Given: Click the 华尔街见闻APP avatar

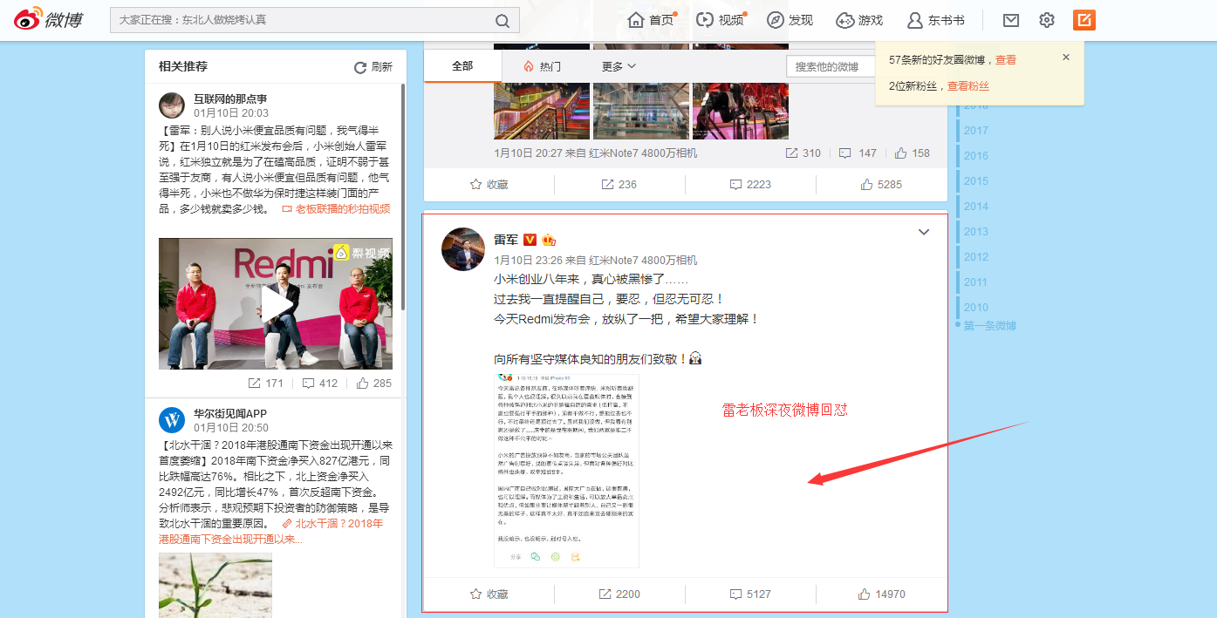Looking at the screenshot, I should pos(172,420).
